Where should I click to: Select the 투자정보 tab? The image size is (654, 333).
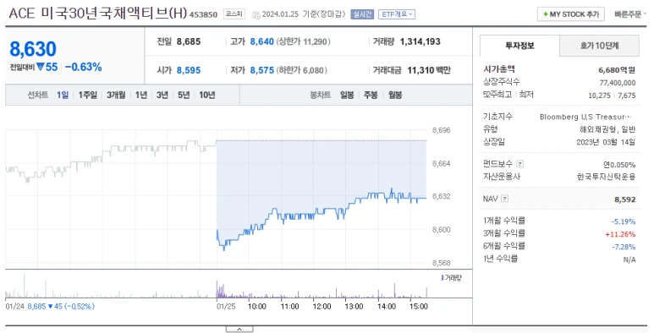[519, 46]
